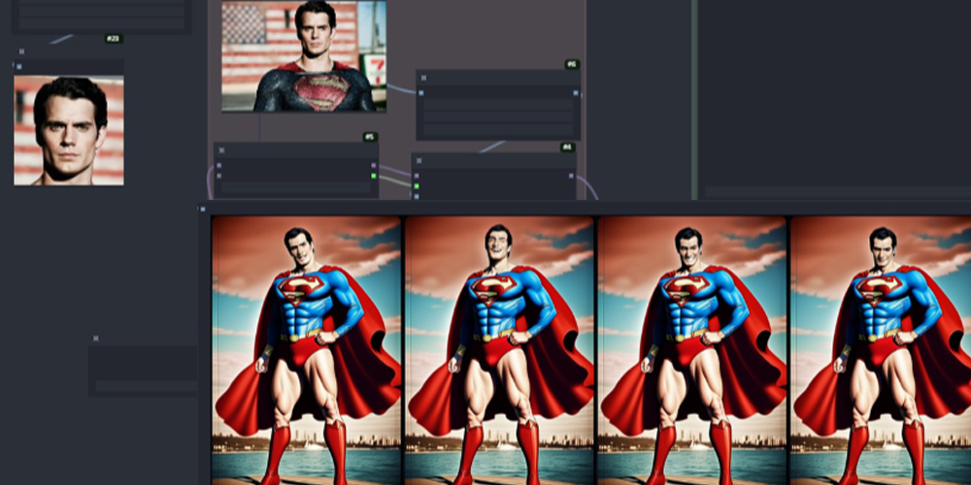Viewport: 971px width, 485px height.
Task: Click the first widget row in node #6
Action: tap(498, 105)
